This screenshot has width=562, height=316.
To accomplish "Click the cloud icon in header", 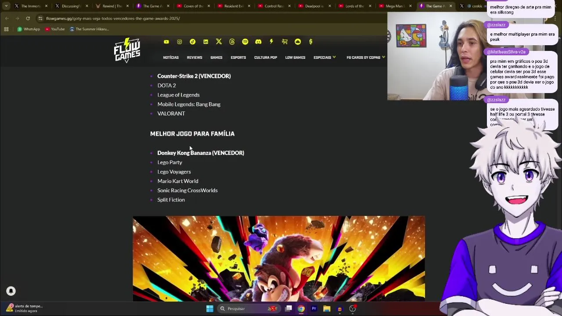I will coord(298,42).
